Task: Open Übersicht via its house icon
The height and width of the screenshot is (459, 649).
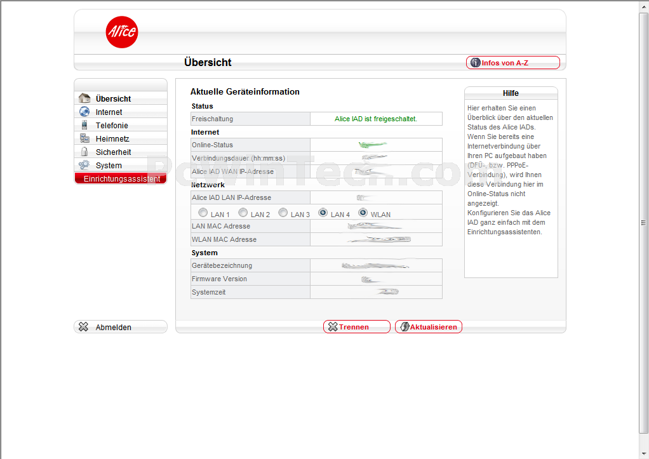Action: [84, 98]
